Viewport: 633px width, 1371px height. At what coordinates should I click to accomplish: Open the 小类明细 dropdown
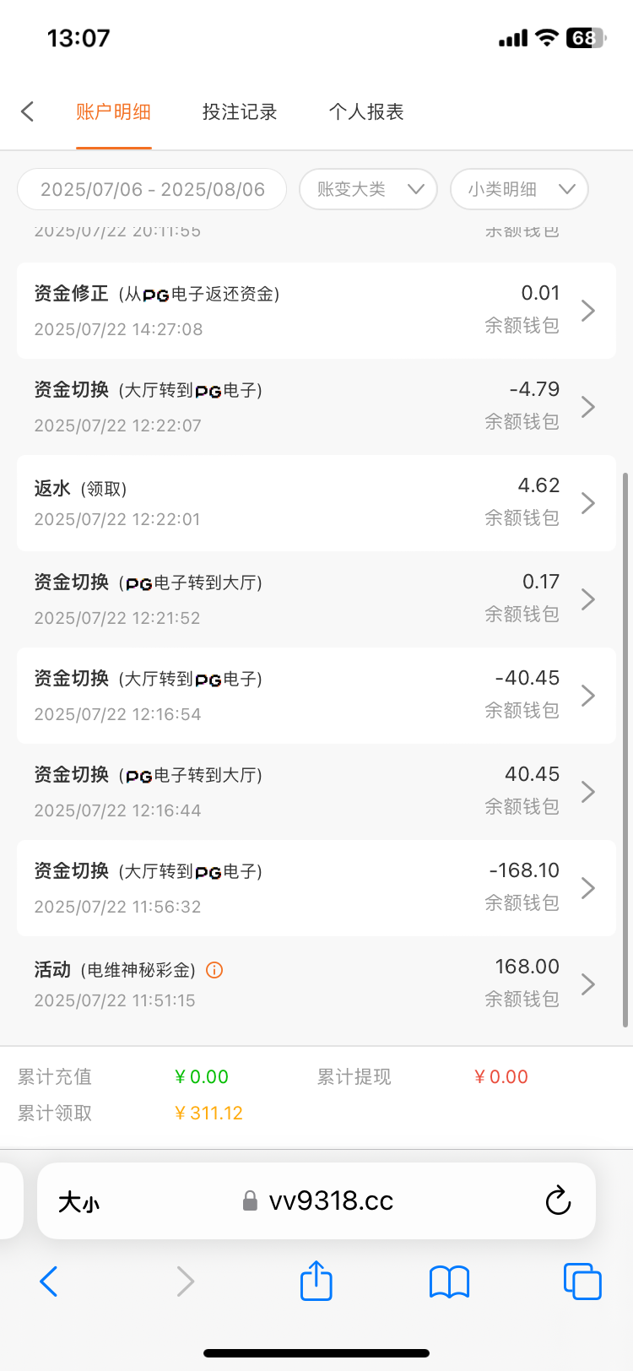(519, 189)
